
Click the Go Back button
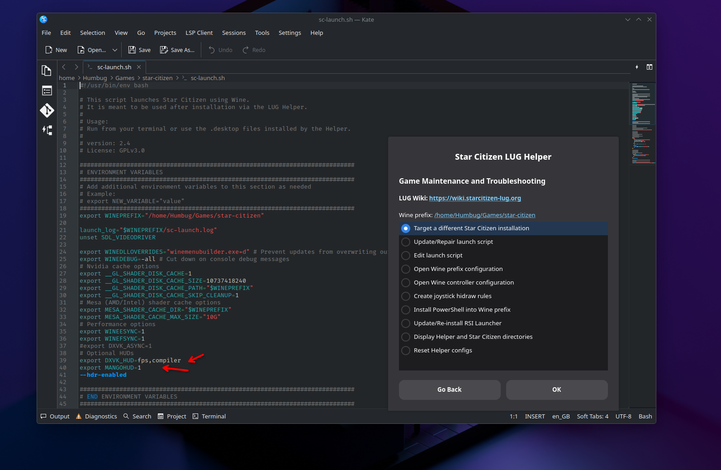point(450,389)
